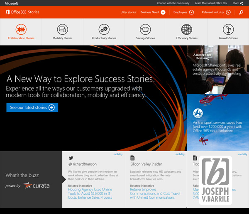Click the Share text label
Image resolution: width=249 pixels, height=214 pixels.
236,3
